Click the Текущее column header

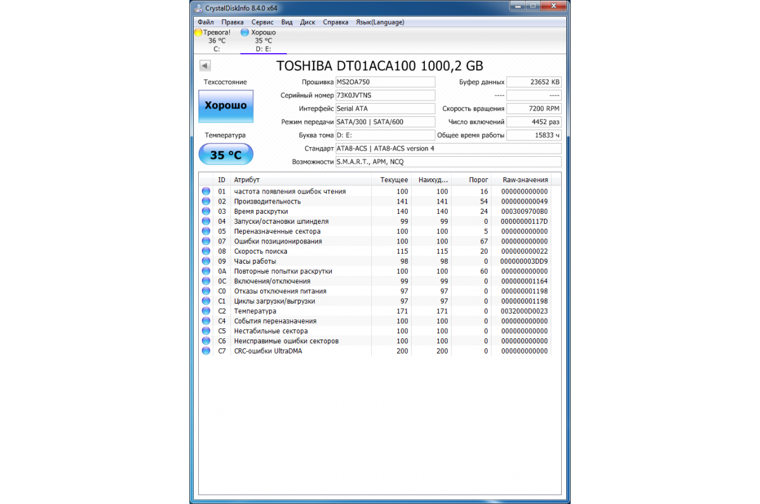pos(391,180)
